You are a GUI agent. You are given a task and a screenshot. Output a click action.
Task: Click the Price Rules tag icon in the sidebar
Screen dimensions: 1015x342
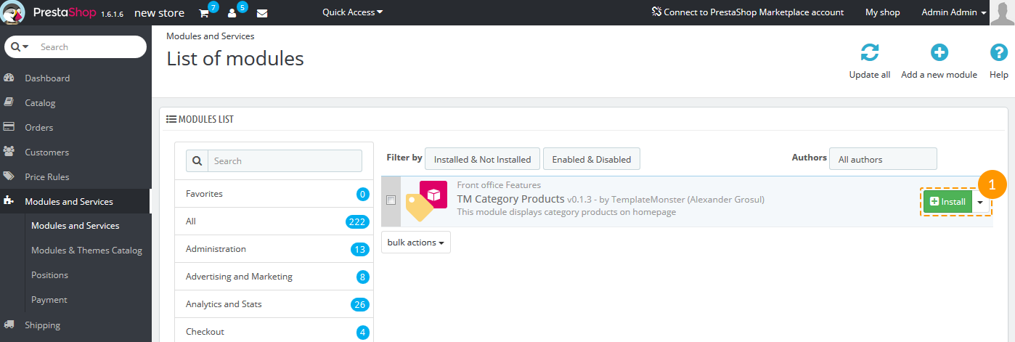9,176
